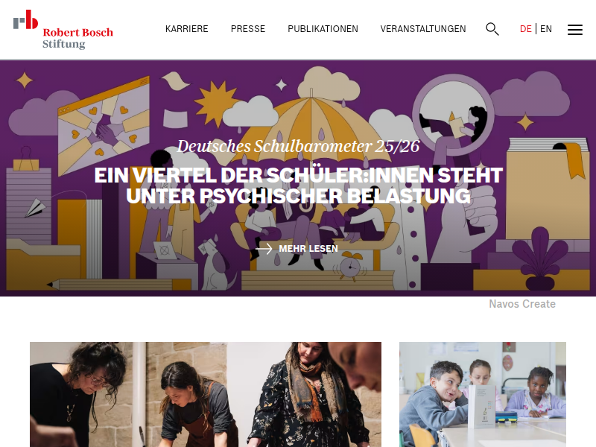Click the red rb logo mark
The width and height of the screenshot is (596, 447).
point(25,19)
